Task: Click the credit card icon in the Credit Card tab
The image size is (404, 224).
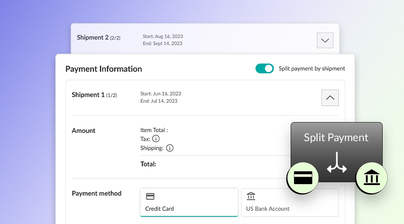Action: click(x=150, y=196)
